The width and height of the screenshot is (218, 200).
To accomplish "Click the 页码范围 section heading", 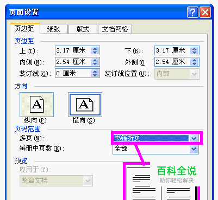I will tap(27, 129).
